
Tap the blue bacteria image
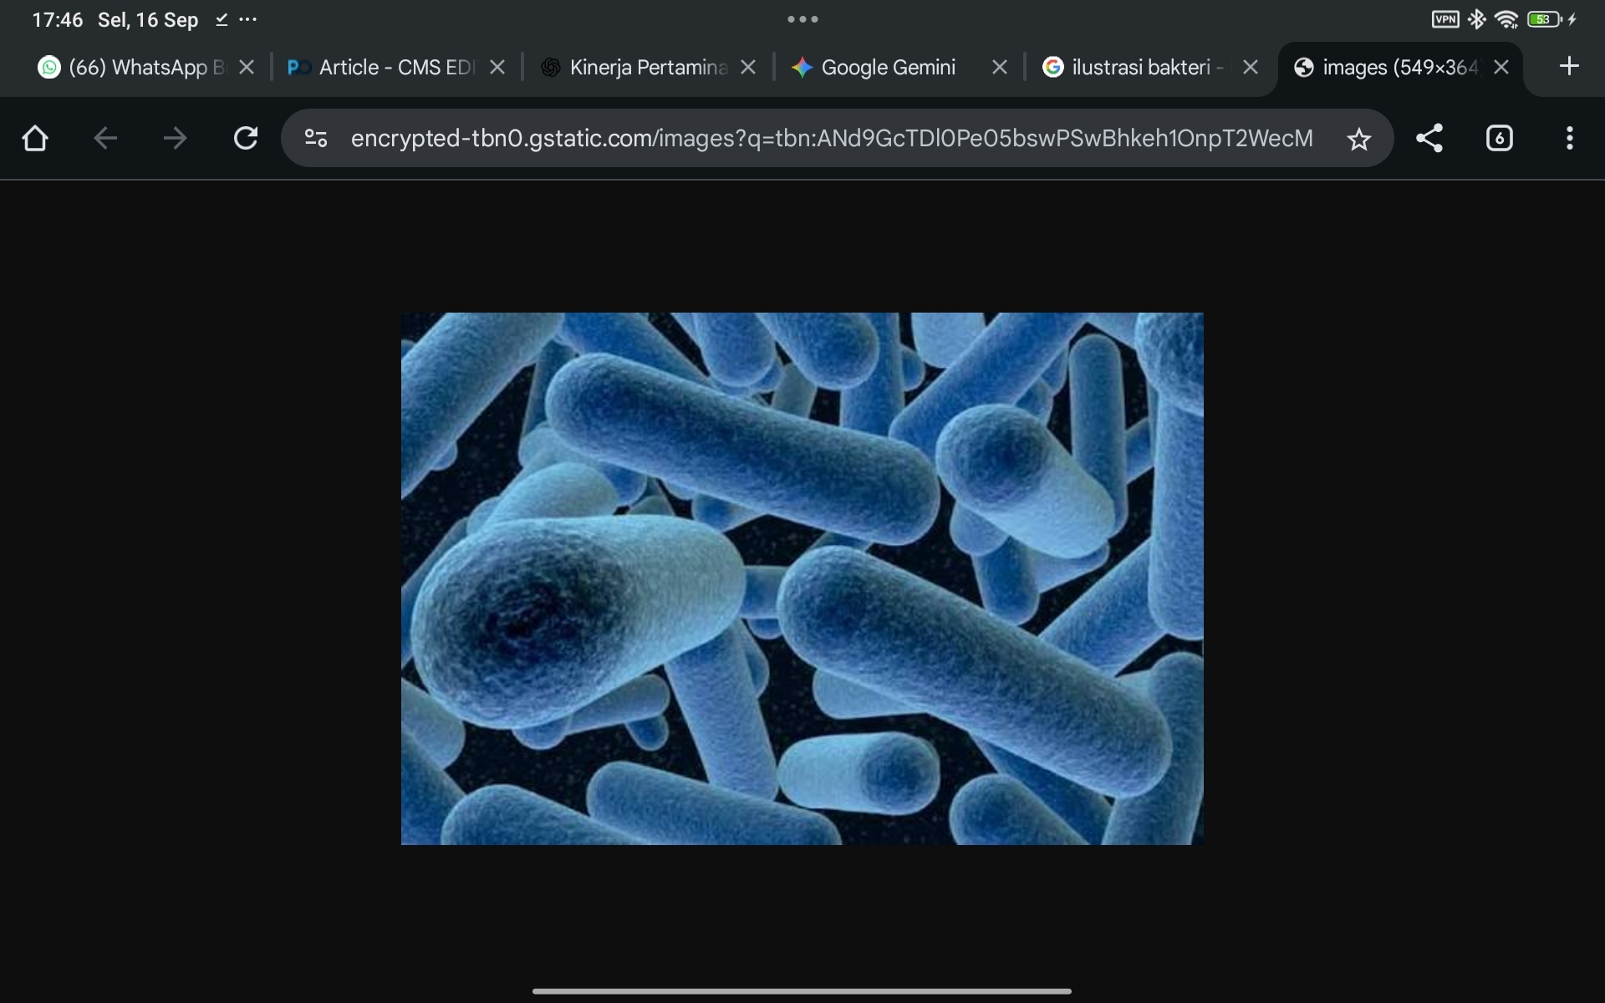(802, 578)
